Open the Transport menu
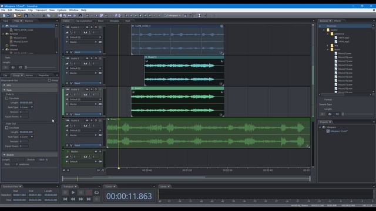 point(41,11)
